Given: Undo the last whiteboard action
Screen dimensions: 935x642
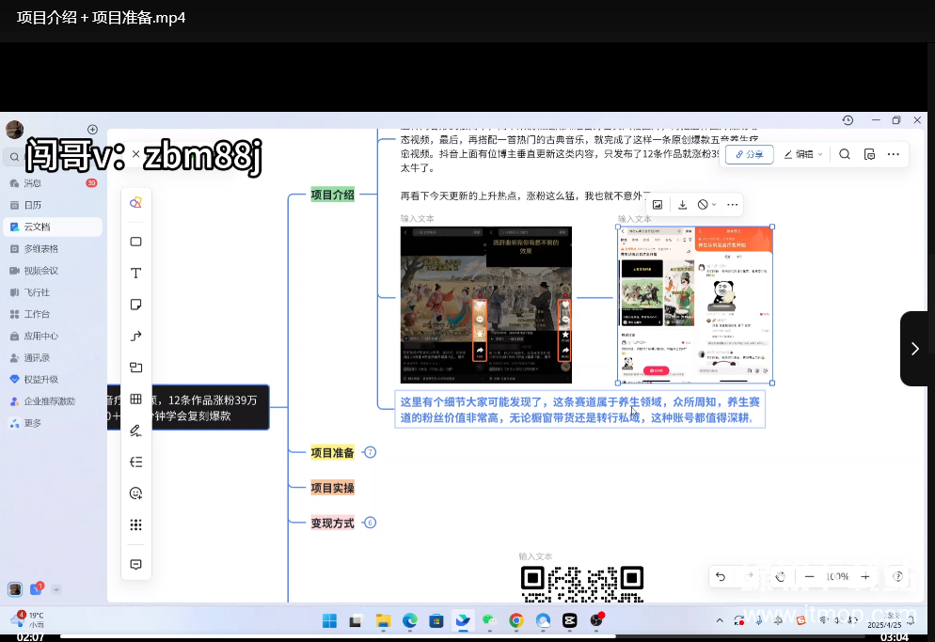Looking at the screenshot, I should [x=721, y=576].
